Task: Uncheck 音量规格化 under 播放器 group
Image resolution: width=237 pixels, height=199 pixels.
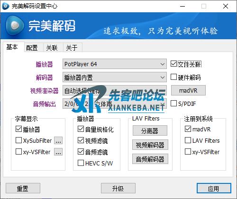Action: [x=81, y=129]
